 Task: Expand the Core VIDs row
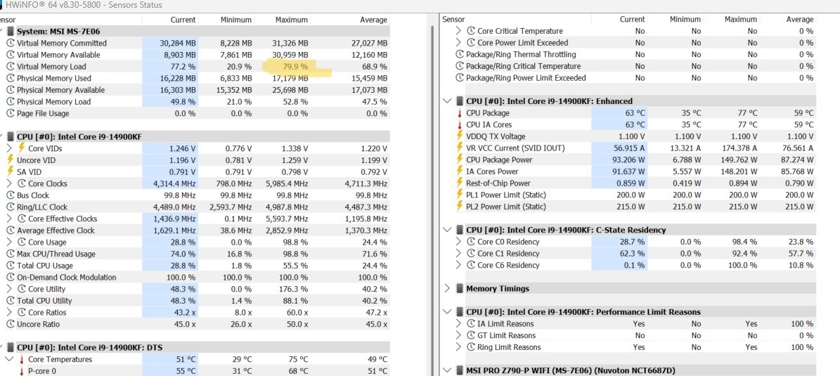pyautogui.click(x=8, y=148)
